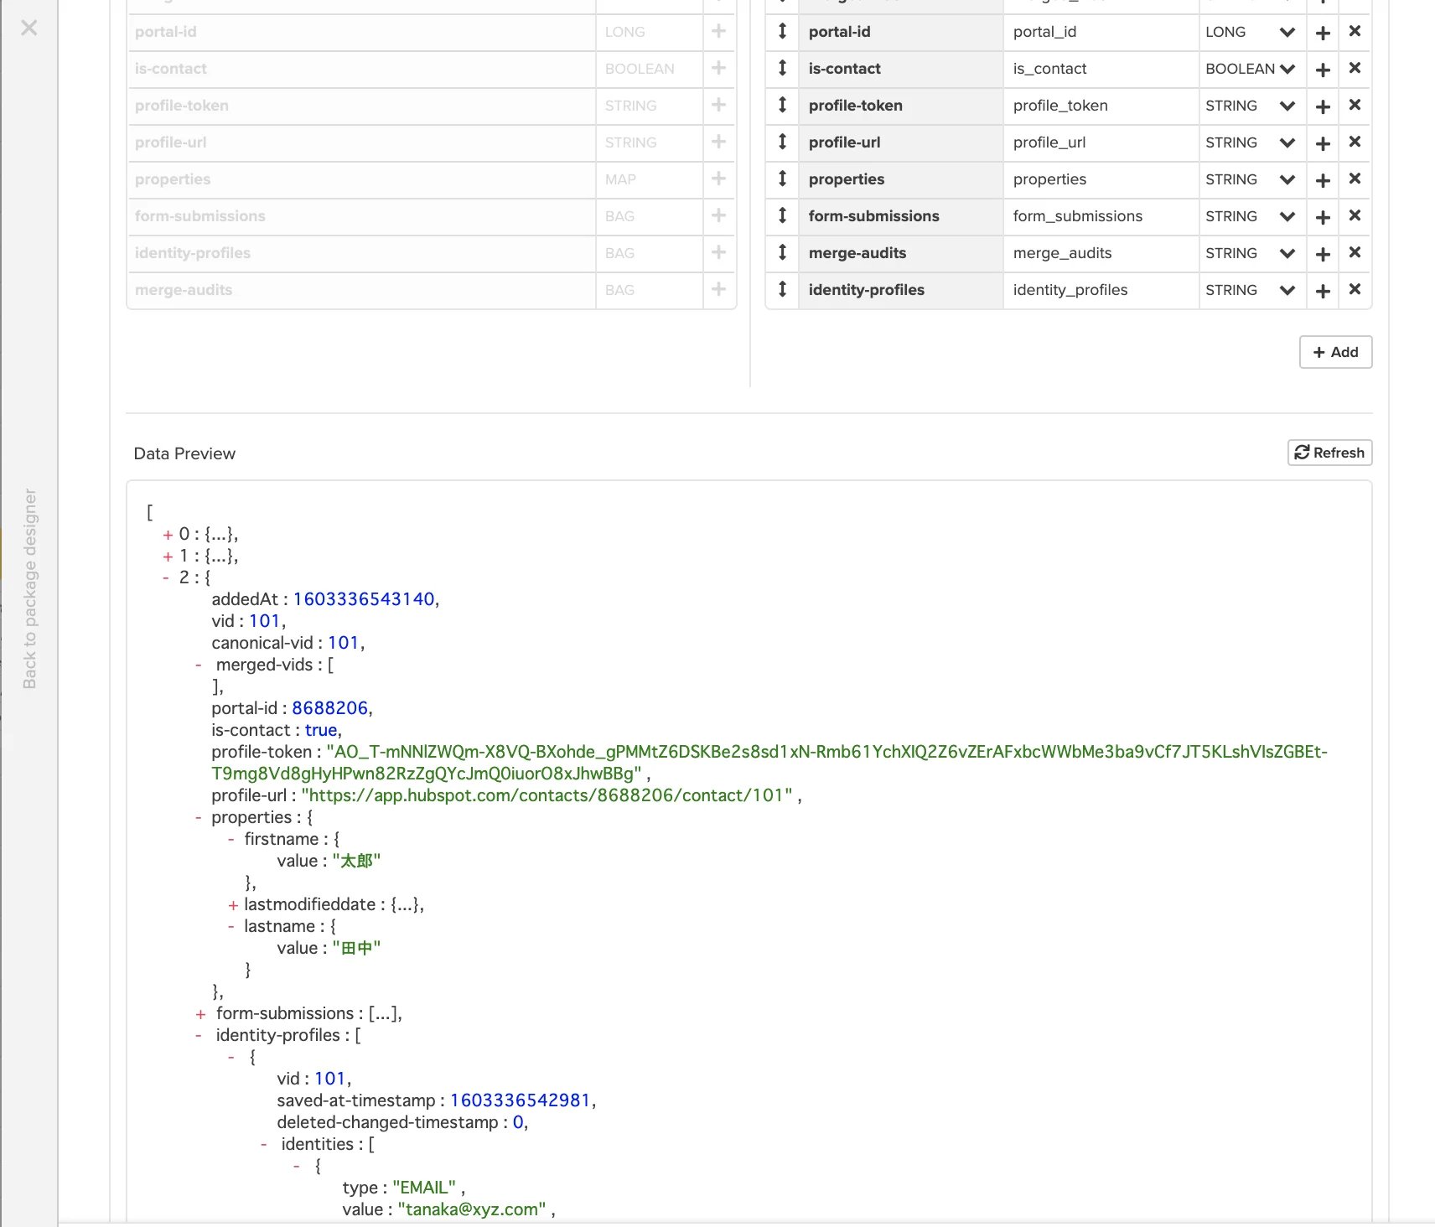The height and width of the screenshot is (1227, 1435).
Task: Expand form-submissions array in preview
Action: tap(200, 1014)
